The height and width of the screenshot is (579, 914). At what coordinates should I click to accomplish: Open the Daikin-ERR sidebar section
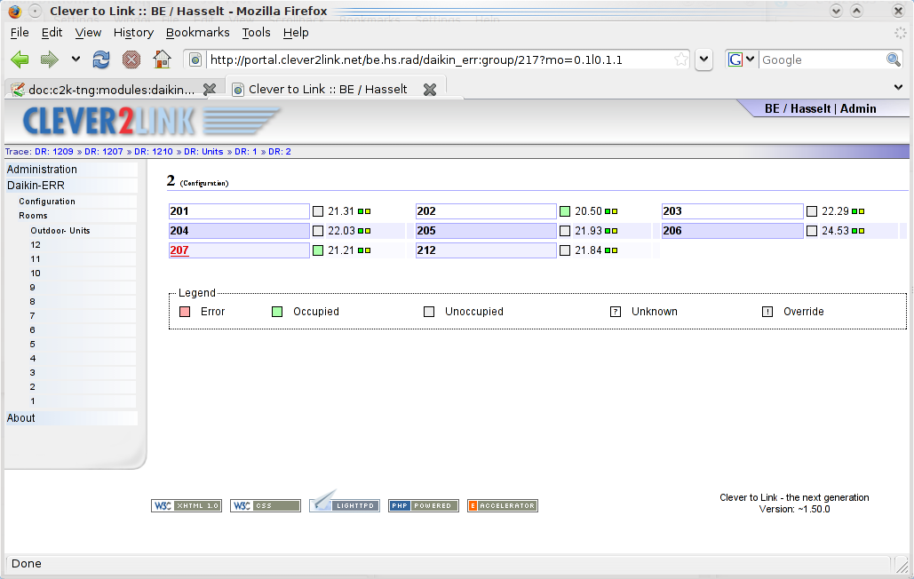(36, 186)
